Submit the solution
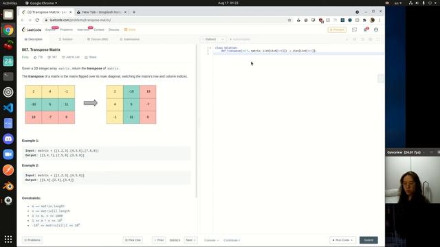 tap(368, 240)
